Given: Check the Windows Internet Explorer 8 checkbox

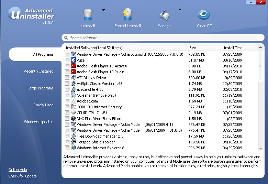Looking at the screenshot, I should pyautogui.click(x=67, y=148).
